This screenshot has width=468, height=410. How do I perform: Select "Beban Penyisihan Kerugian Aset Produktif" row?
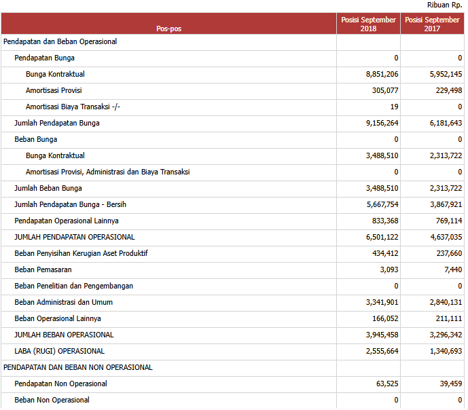click(x=82, y=253)
